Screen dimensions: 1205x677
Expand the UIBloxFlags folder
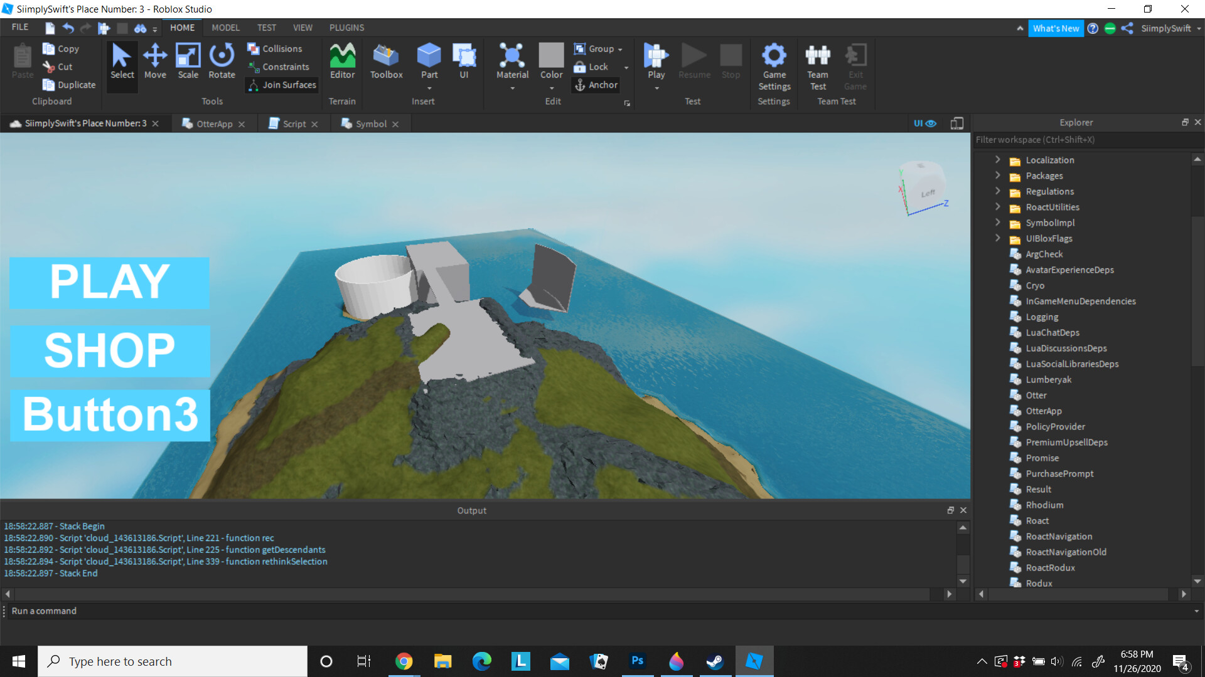(998, 238)
